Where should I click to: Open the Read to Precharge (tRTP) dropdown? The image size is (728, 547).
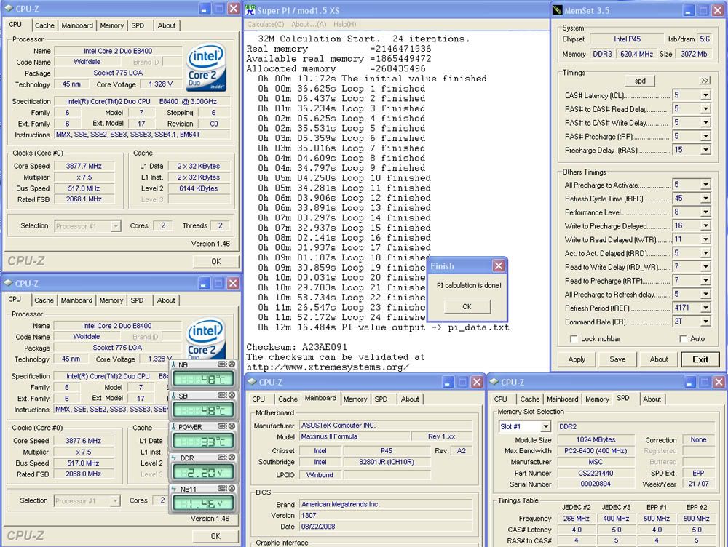click(x=705, y=280)
